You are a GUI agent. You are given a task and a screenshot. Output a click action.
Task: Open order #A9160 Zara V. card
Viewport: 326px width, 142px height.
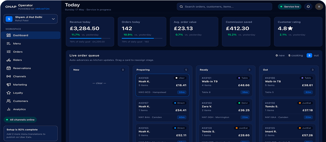226,110
